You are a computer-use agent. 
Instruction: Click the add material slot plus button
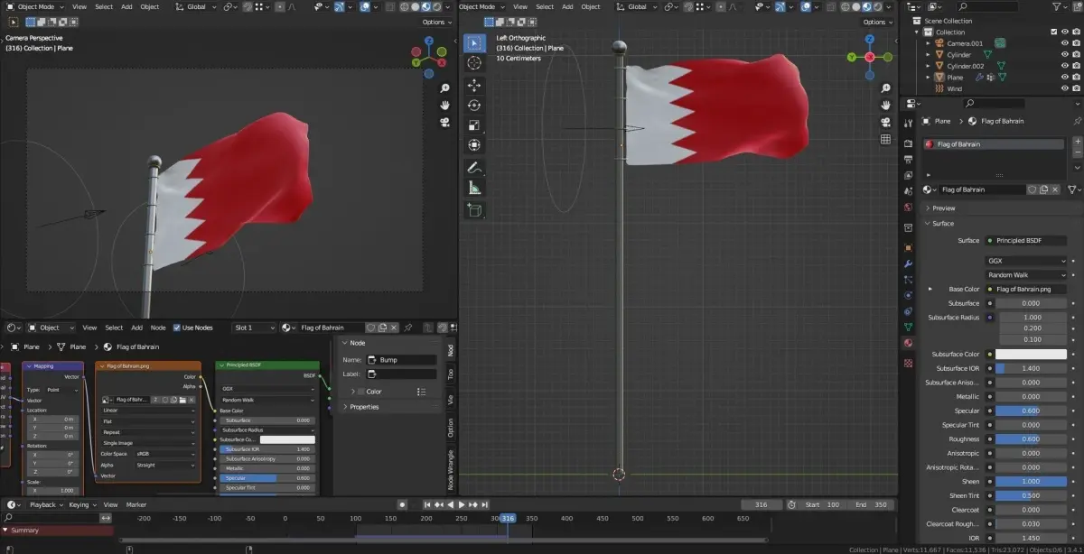[1077, 143]
